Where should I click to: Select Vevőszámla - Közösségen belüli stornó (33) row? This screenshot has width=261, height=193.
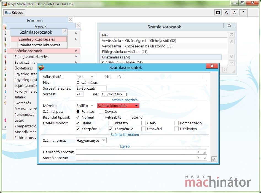pos(161,46)
